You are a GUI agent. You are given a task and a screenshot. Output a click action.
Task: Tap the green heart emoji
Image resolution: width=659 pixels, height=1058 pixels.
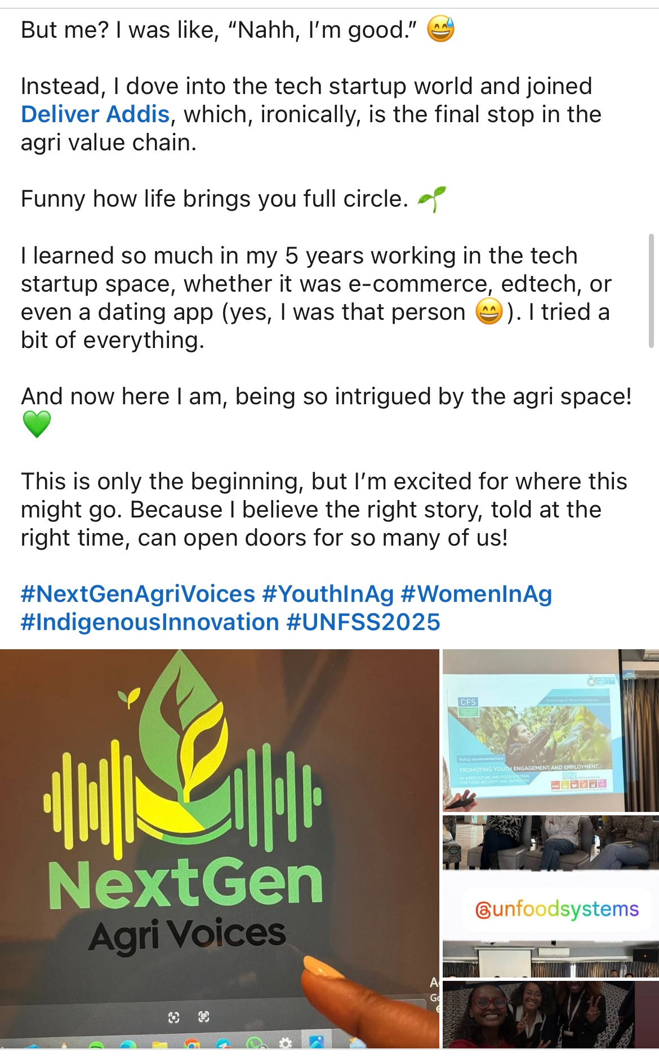[x=37, y=425]
